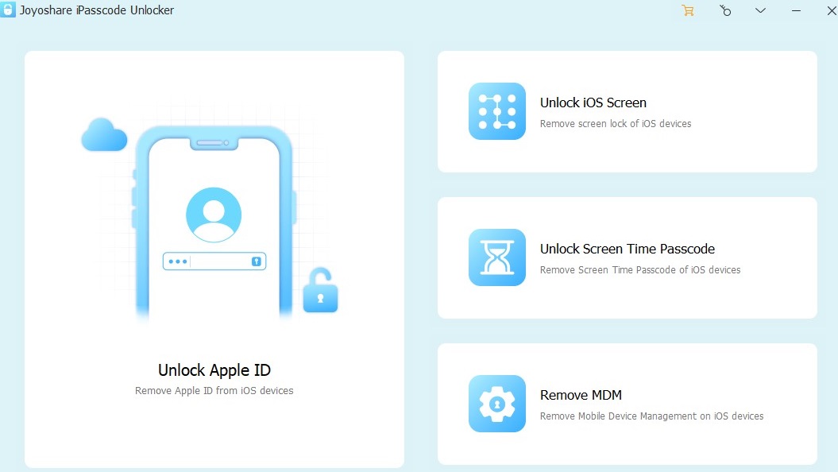838x472 pixels.
Task: Click 'Remove Screen Time Passcode of iOS devices'
Action: coord(639,270)
